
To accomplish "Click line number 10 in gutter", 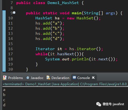I will (10, 18).
